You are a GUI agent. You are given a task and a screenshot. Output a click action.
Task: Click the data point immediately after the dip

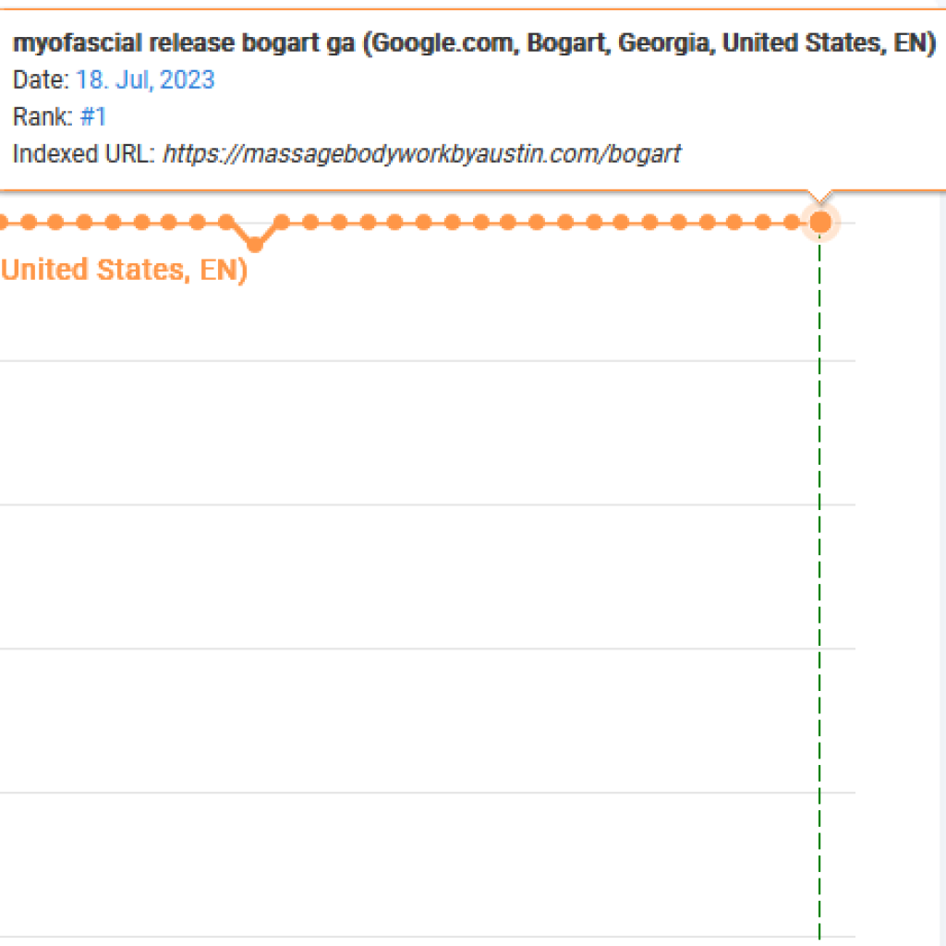pos(282,223)
